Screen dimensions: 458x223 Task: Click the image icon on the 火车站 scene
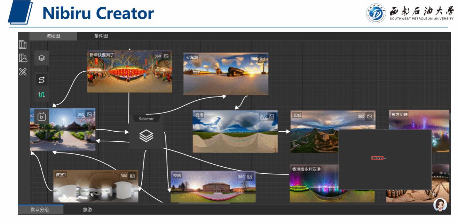click(262, 59)
